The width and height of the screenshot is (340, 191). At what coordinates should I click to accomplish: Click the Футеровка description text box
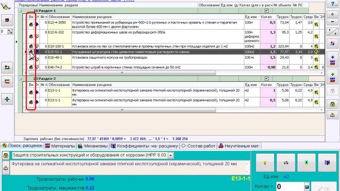129,167
